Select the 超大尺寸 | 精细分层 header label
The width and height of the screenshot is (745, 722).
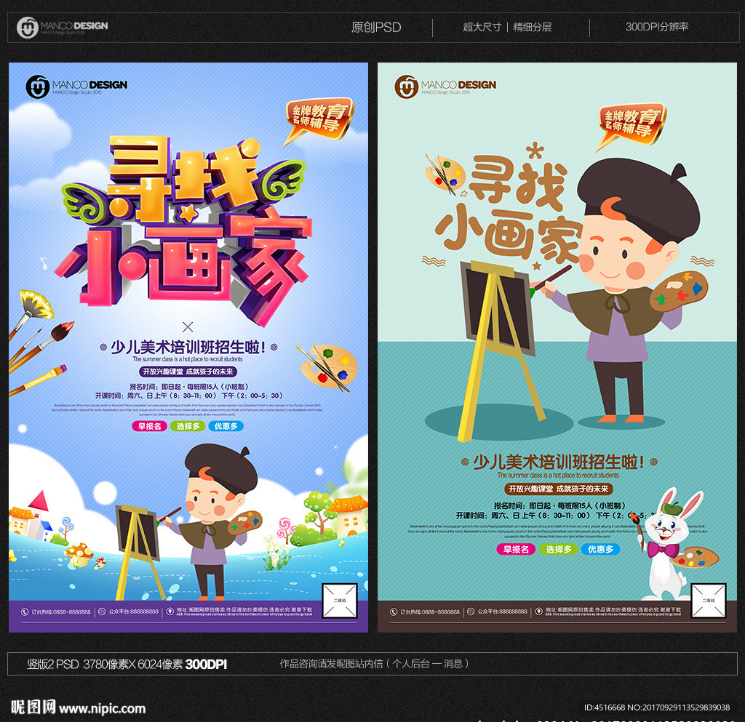(507, 27)
